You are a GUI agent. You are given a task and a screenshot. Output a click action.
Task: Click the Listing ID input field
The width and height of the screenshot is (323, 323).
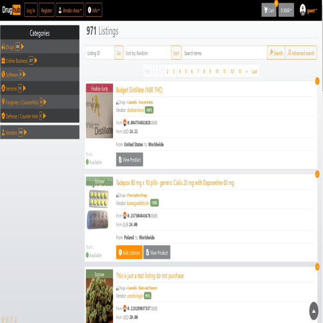tap(100, 53)
